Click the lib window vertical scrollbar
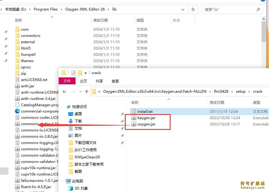Screen dimensions: 269x192 pyautogui.click(x=264, y=31)
